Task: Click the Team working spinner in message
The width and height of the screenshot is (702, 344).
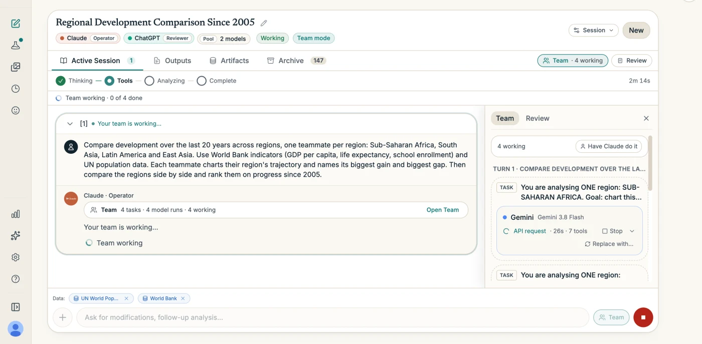Action: pyautogui.click(x=89, y=243)
